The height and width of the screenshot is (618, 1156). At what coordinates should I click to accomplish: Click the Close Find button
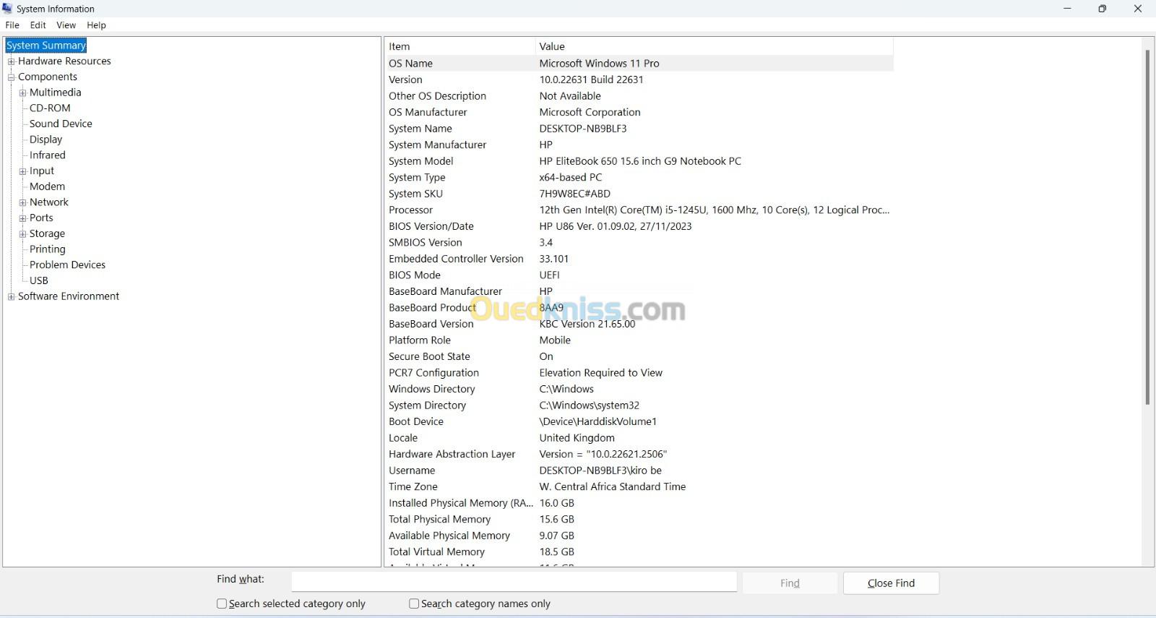(x=891, y=583)
